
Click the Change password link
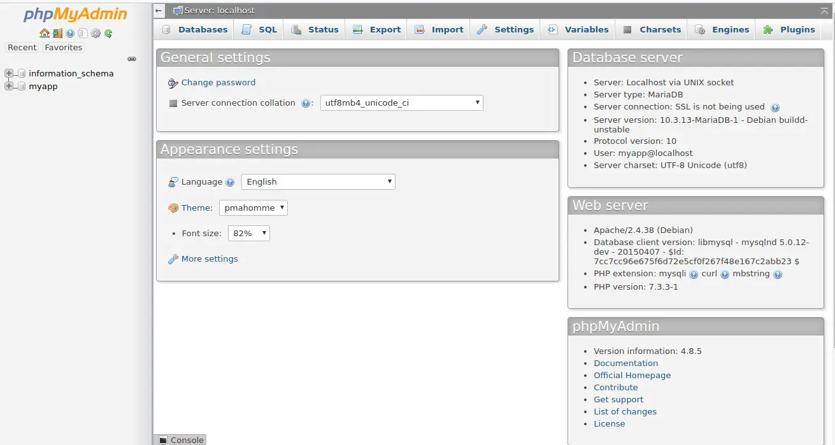click(x=218, y=83)
